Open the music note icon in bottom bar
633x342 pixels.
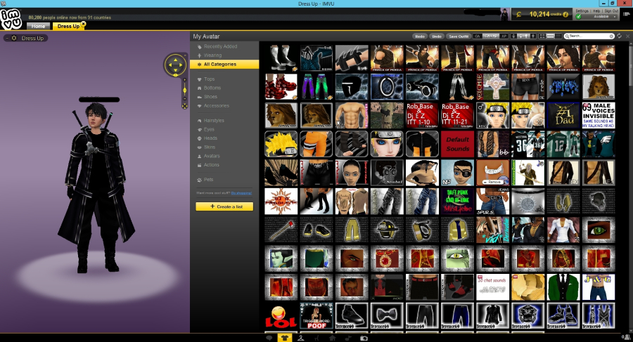coord(348,338)
